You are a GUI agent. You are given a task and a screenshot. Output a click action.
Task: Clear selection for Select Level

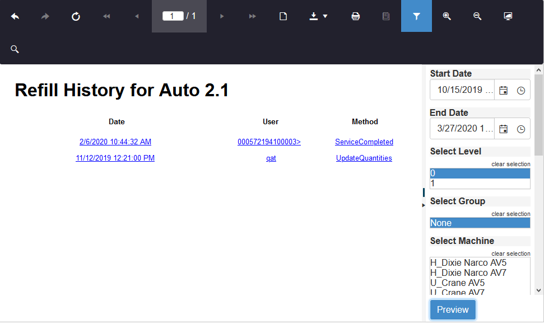coord(511,164)
